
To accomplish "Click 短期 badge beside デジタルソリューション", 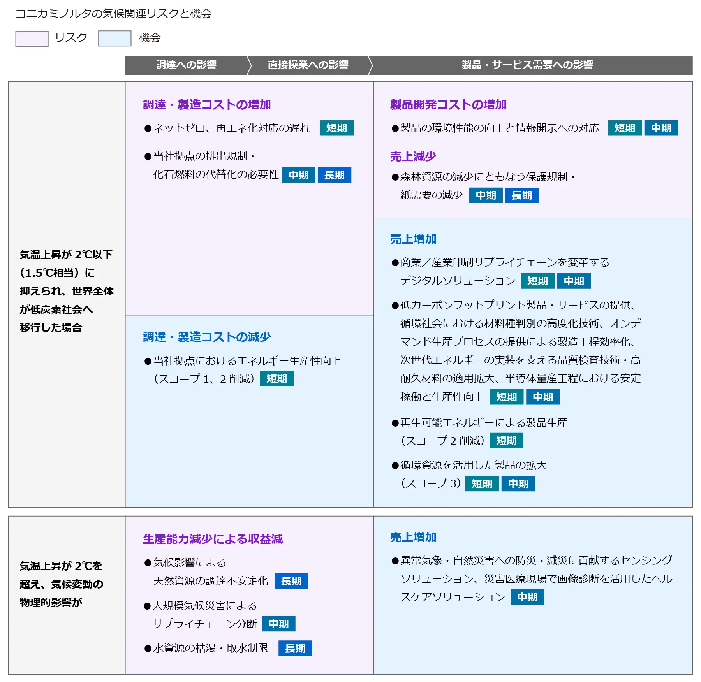I will tap(537, 281).
